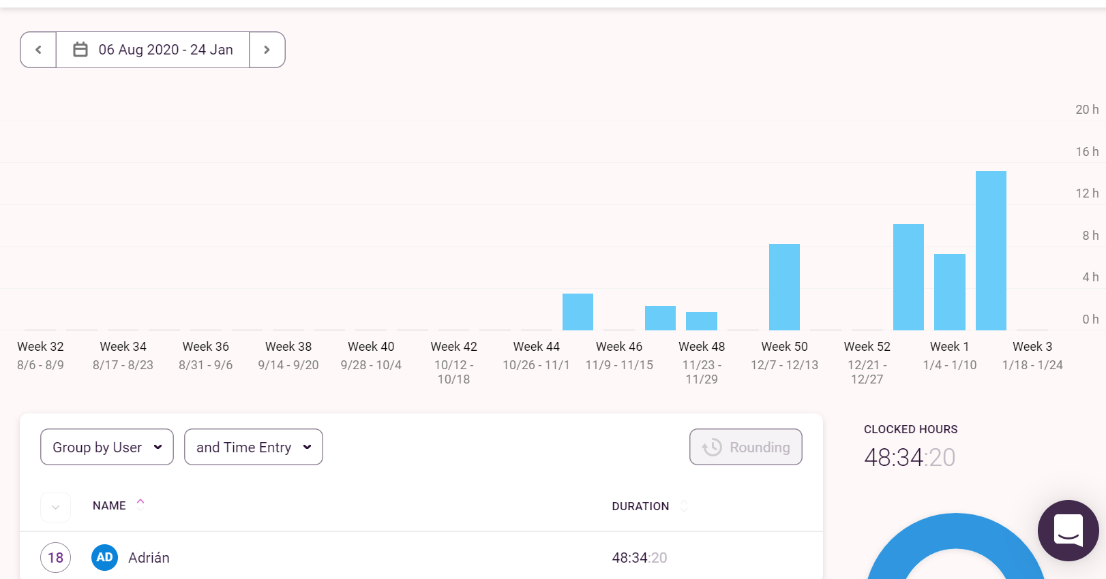
Task: Select the bar between Week 44 and Week 46
Action: [x=578, y=312]
